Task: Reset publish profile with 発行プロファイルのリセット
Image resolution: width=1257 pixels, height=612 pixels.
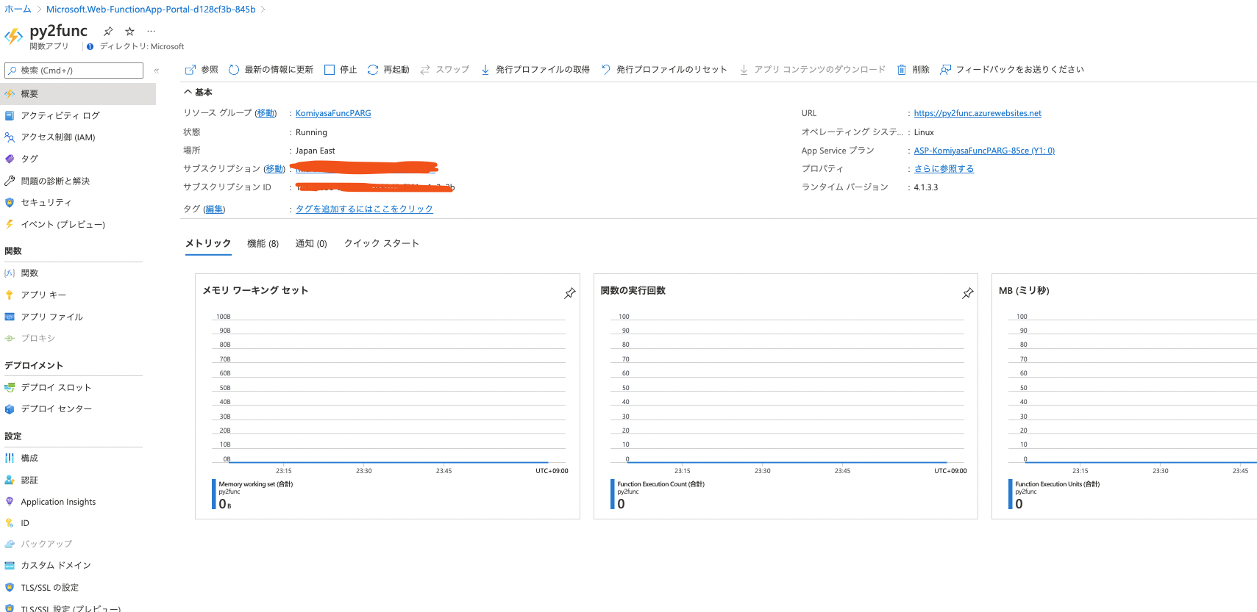Action: tap(664, 70)
